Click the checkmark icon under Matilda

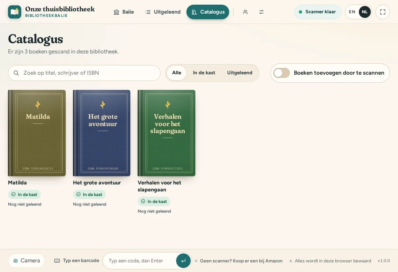pos(14,194)
